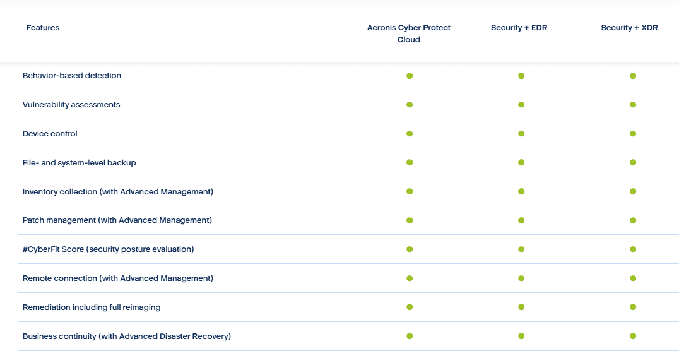This screenshot has width=679, height=351.
Task: Select the Patch management row label
Action: [117, 220]
